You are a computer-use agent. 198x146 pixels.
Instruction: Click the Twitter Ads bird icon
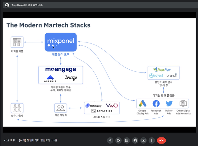coord(169,104)
